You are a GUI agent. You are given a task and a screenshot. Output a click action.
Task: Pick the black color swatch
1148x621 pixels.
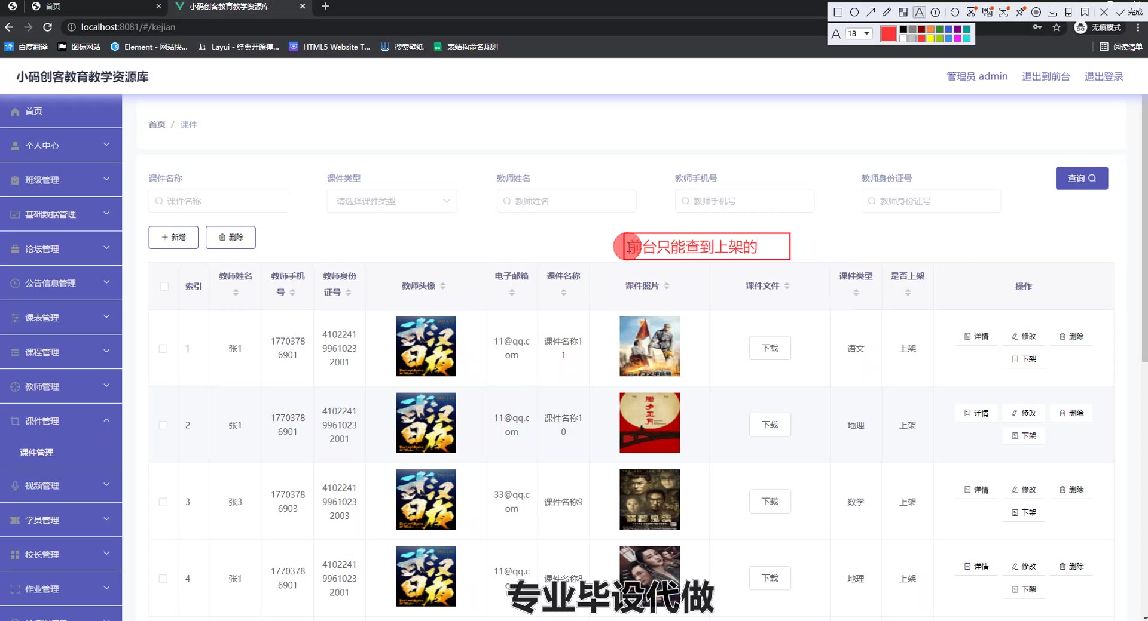pos(903,29)
